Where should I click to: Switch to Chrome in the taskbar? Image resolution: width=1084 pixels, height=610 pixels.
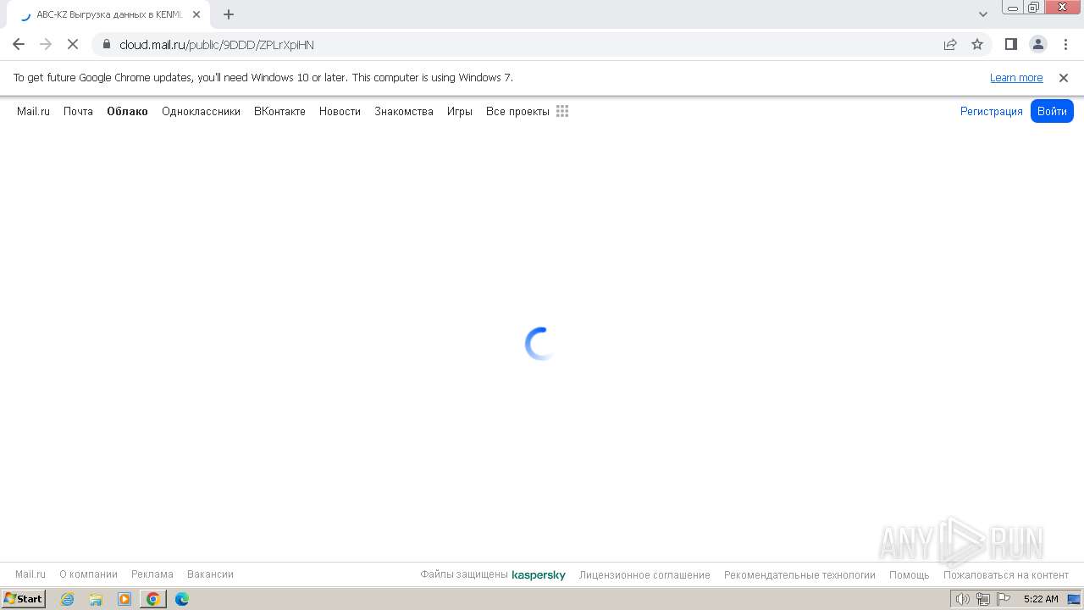[x=153, y=599]
